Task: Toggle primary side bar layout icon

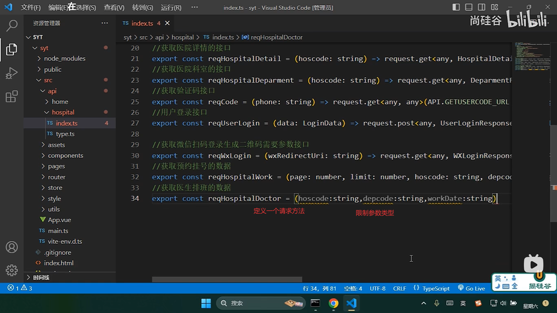Action: point(456,7)
